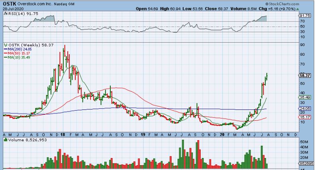The width and height of the screenshot is (315, 170).
Task: Click the year marker 20 on time axis
Action: point(222,135)
